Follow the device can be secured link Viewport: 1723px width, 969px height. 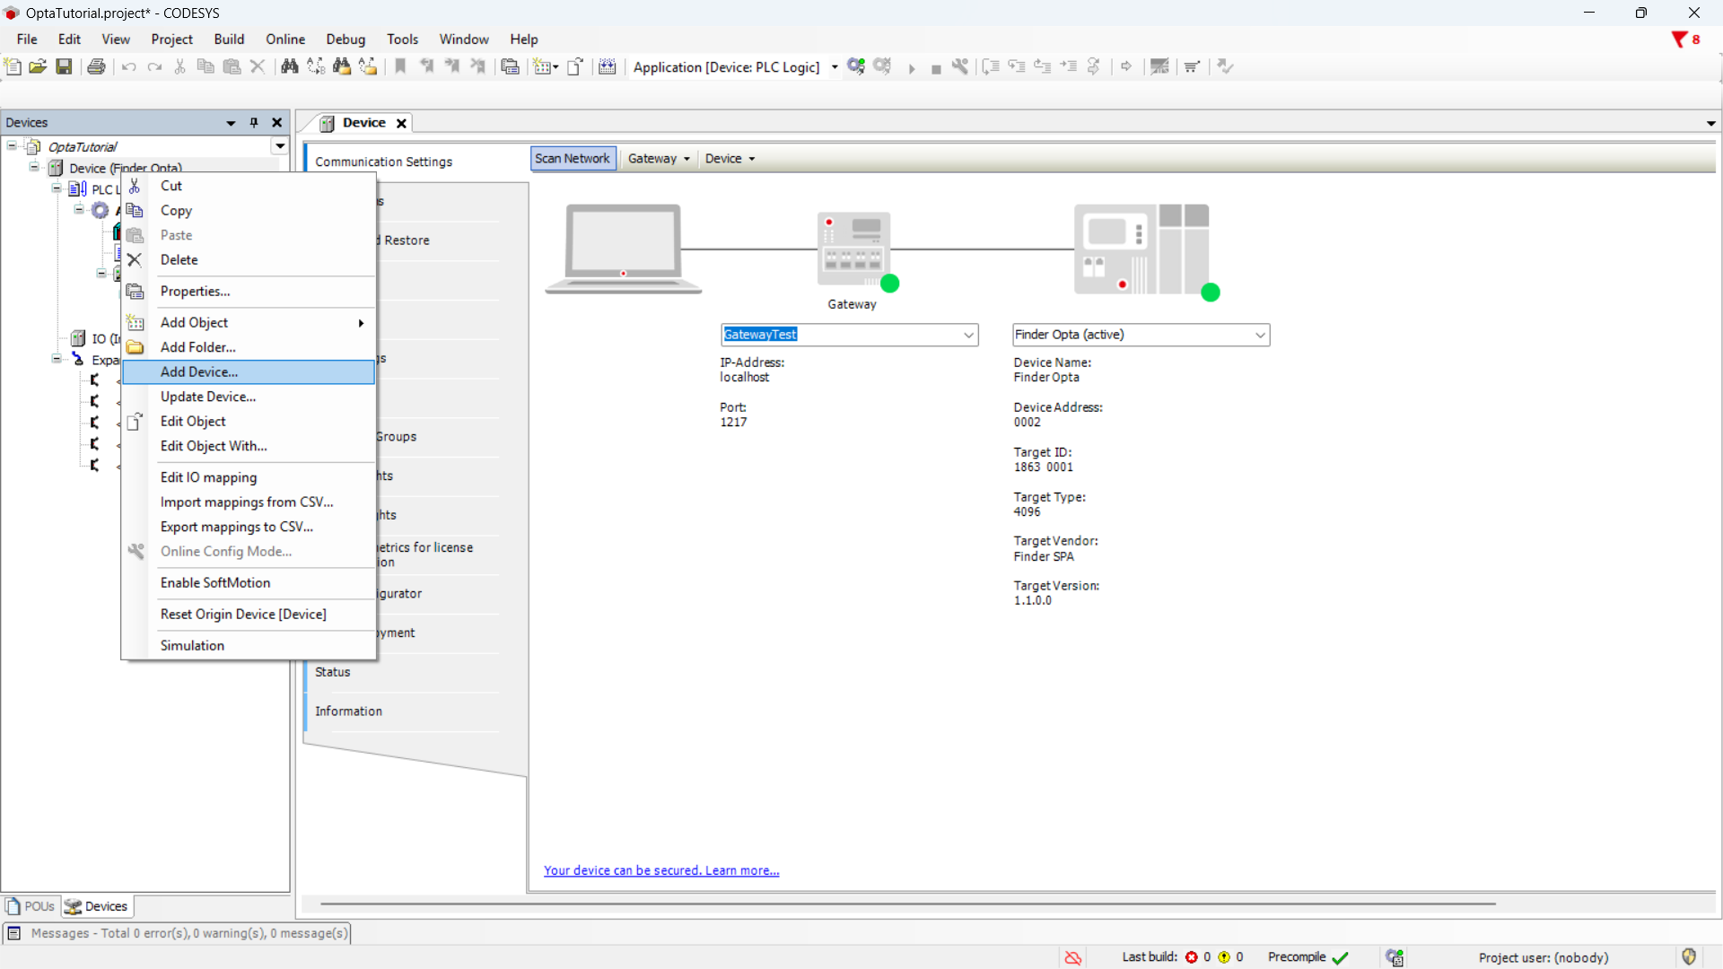[x=661, y=870]
